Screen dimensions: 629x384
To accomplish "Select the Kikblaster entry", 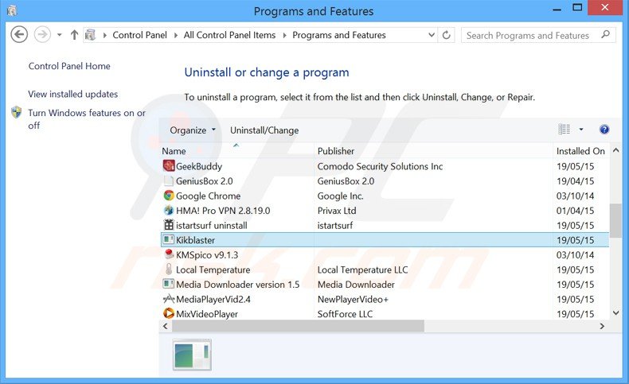I will tap(195, 240).
